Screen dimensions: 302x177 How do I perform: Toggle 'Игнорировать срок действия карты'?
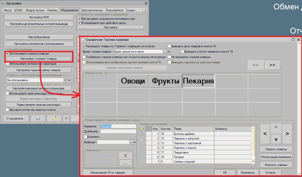point(79,23)
